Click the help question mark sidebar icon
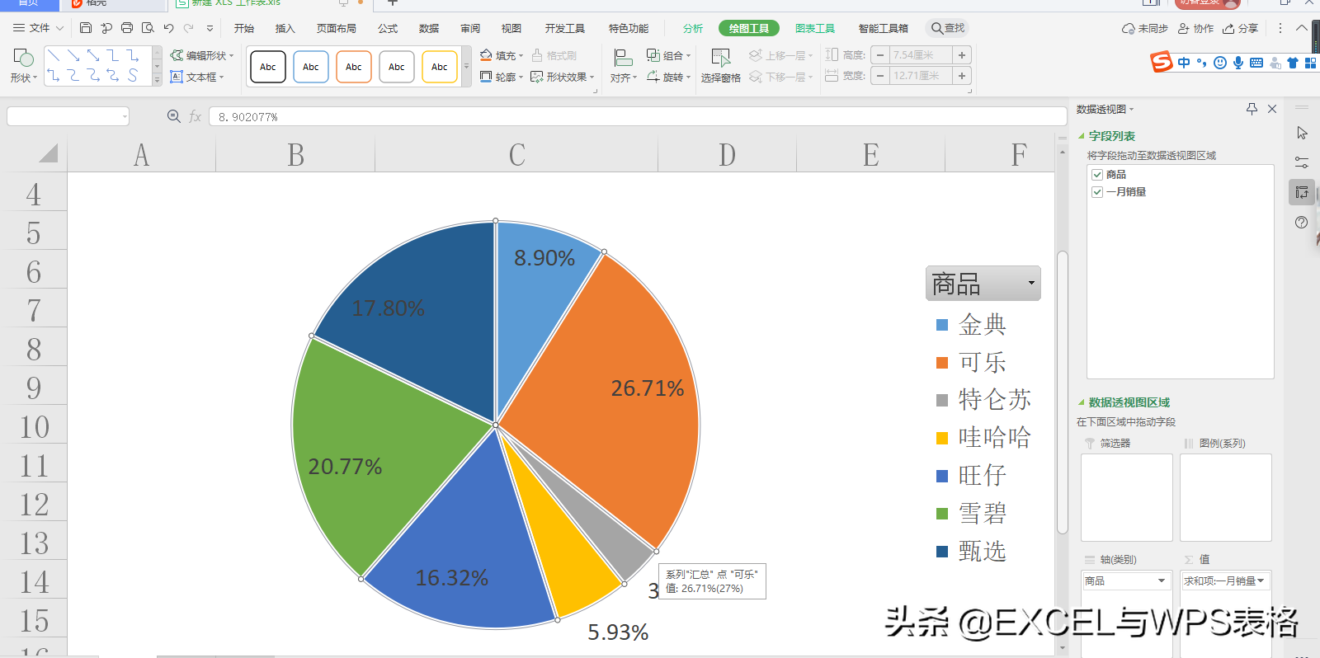 click(x=1302, y=222)
